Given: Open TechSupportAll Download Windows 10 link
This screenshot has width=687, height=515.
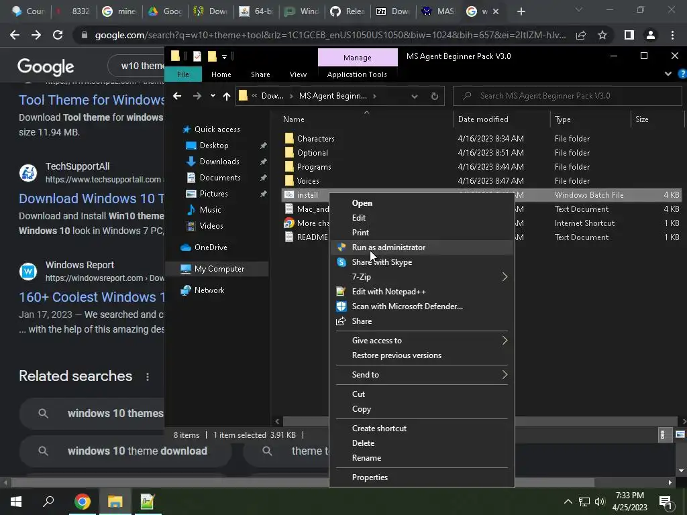Looking at the screenshot, I should click(91, 198).
